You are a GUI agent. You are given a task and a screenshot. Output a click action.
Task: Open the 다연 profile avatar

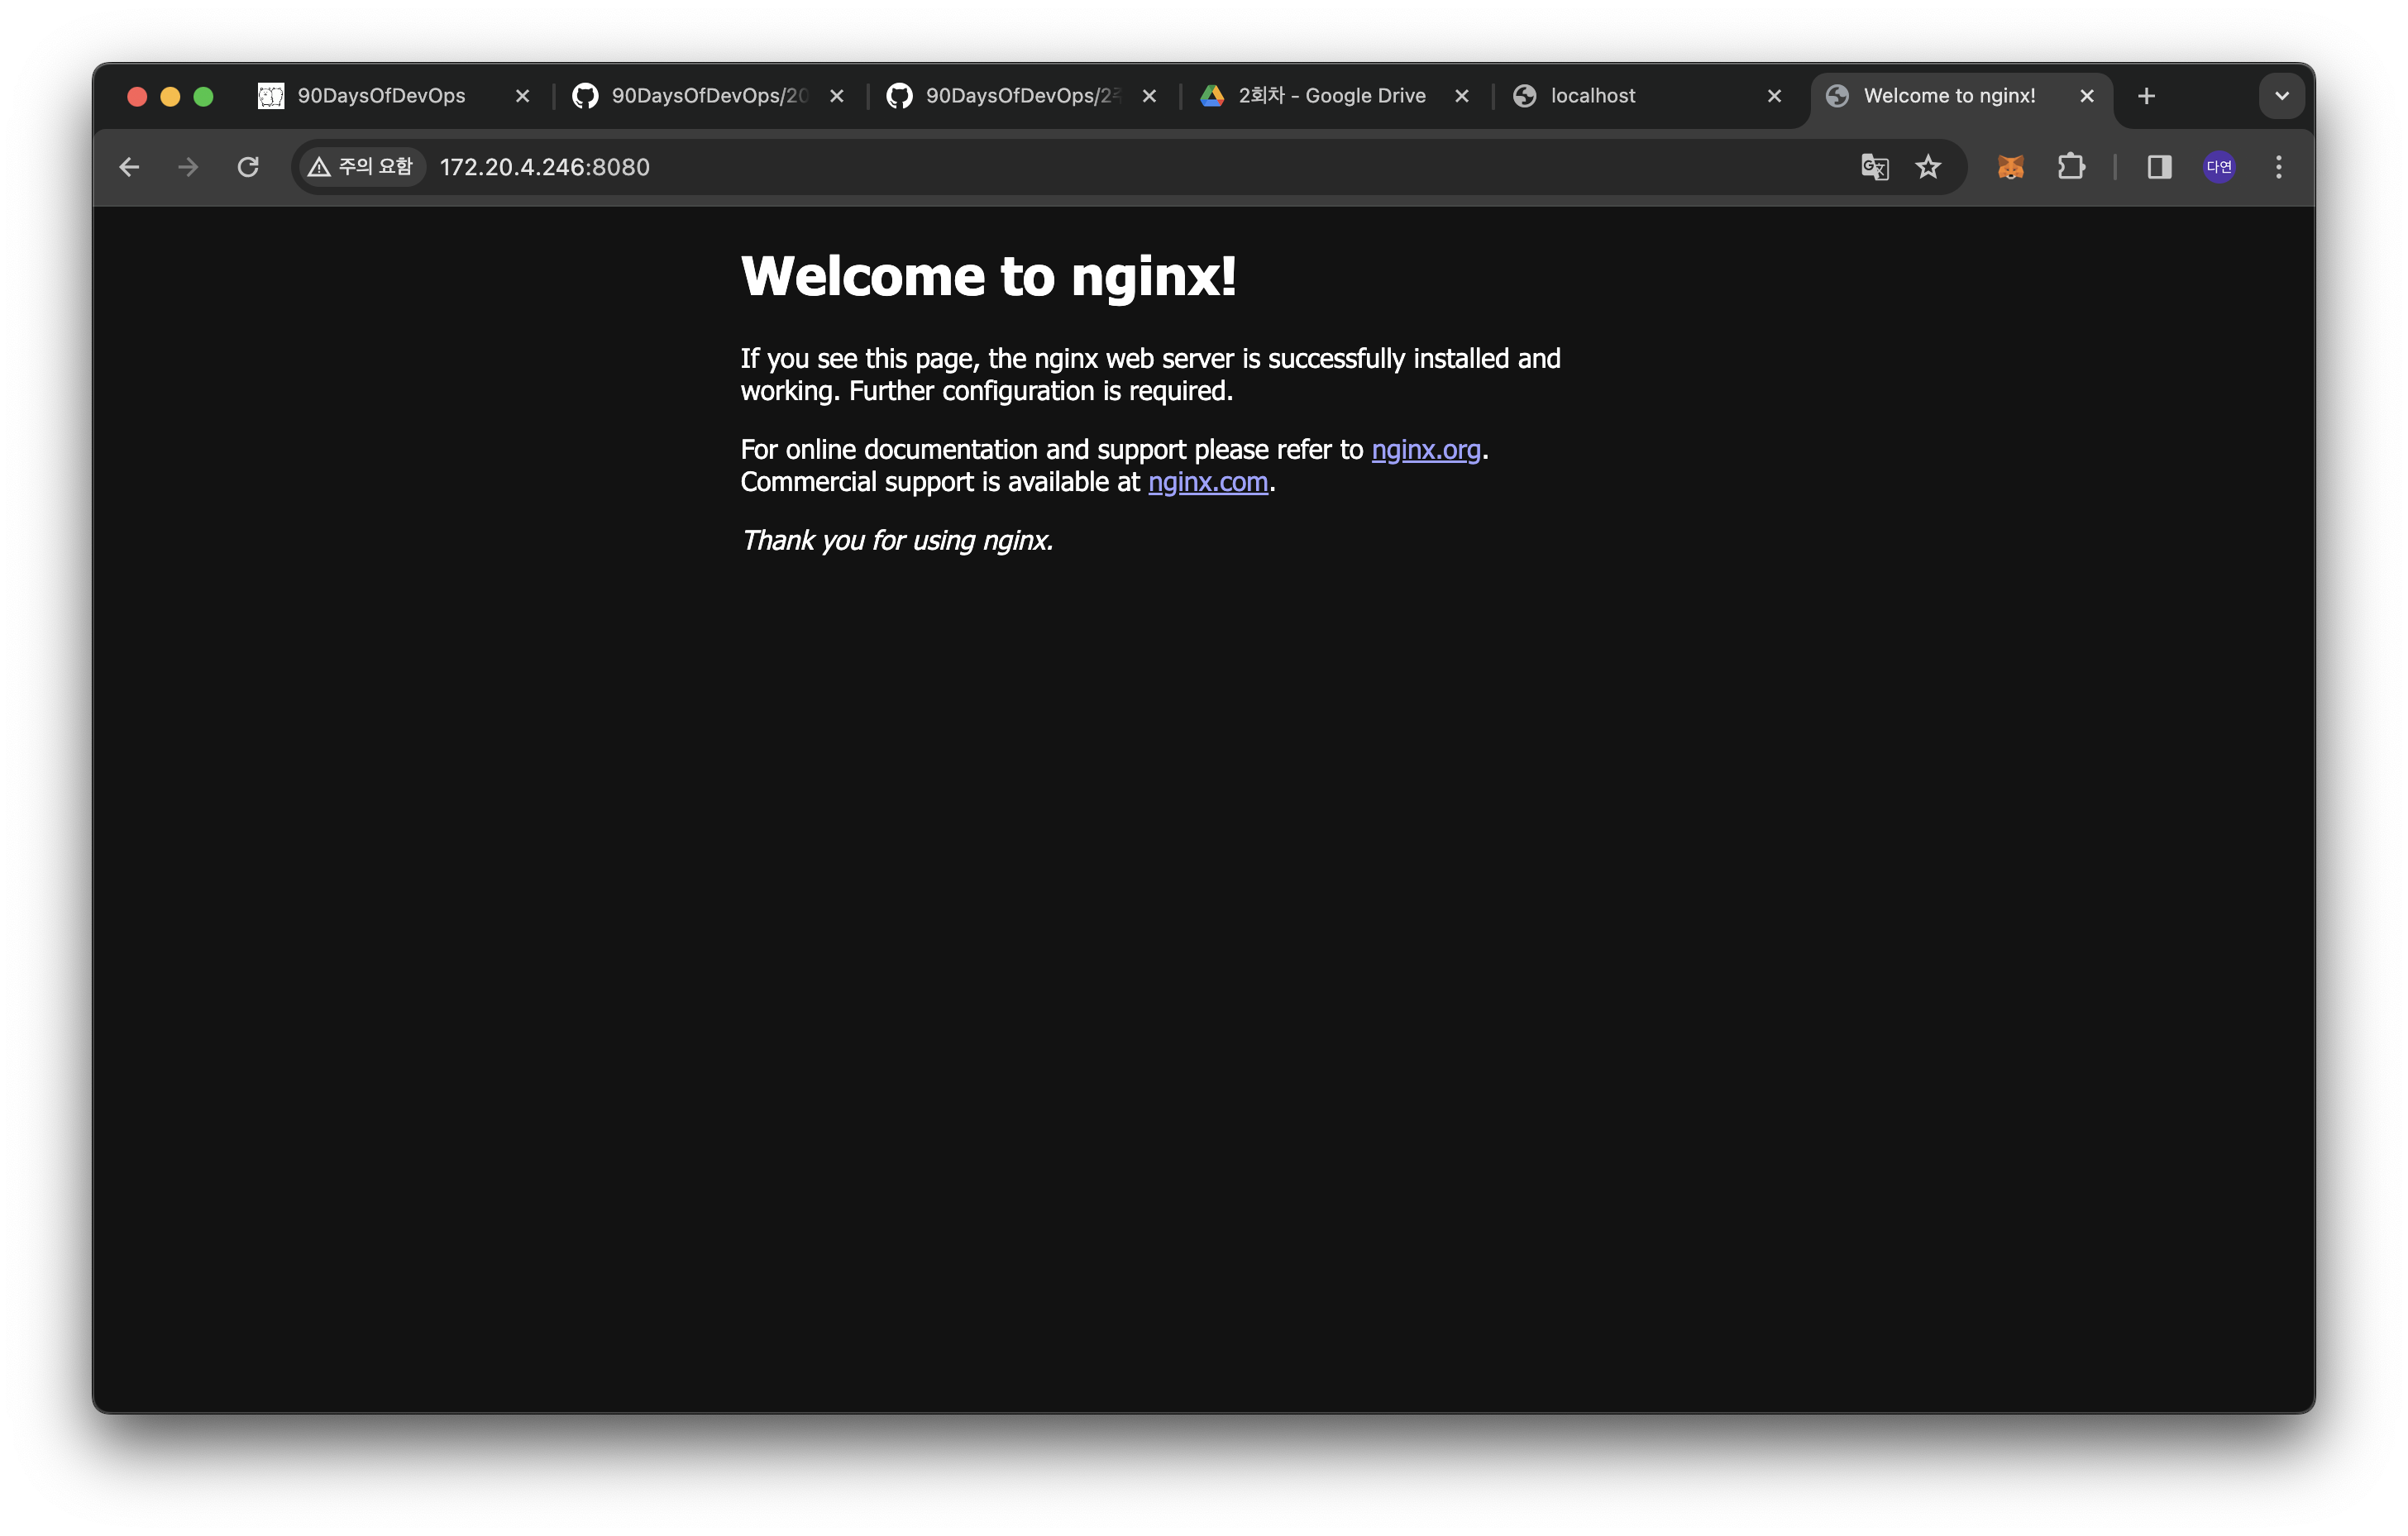[2219, 167]
